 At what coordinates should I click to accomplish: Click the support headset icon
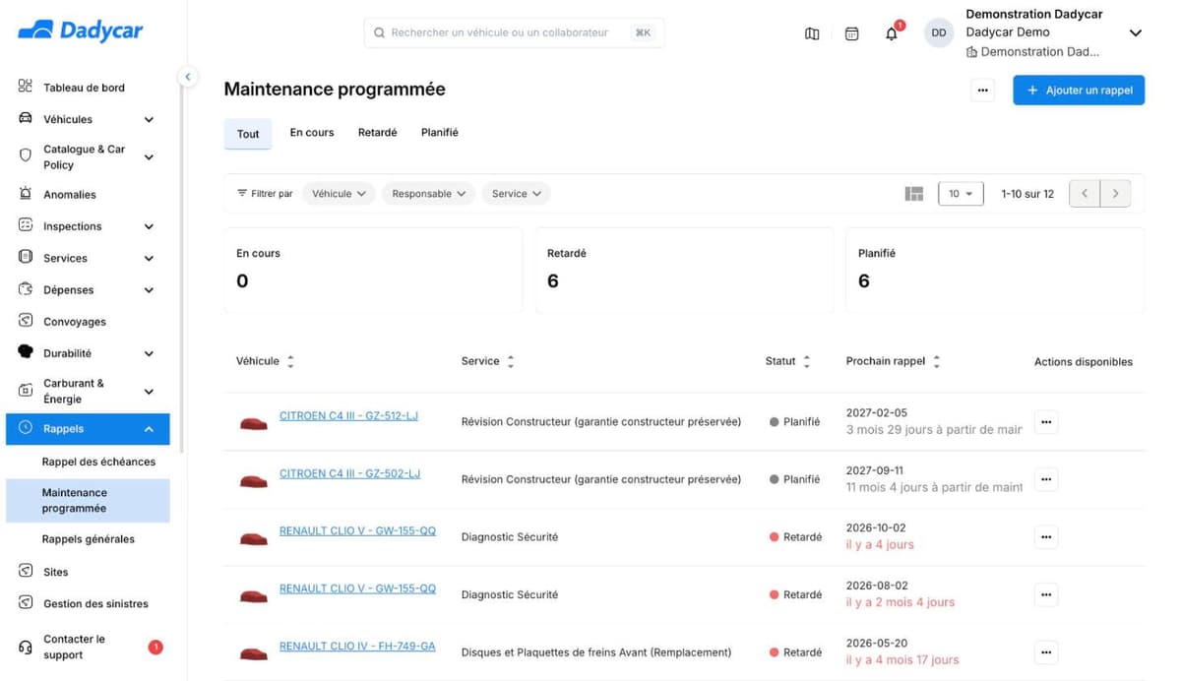26,647
